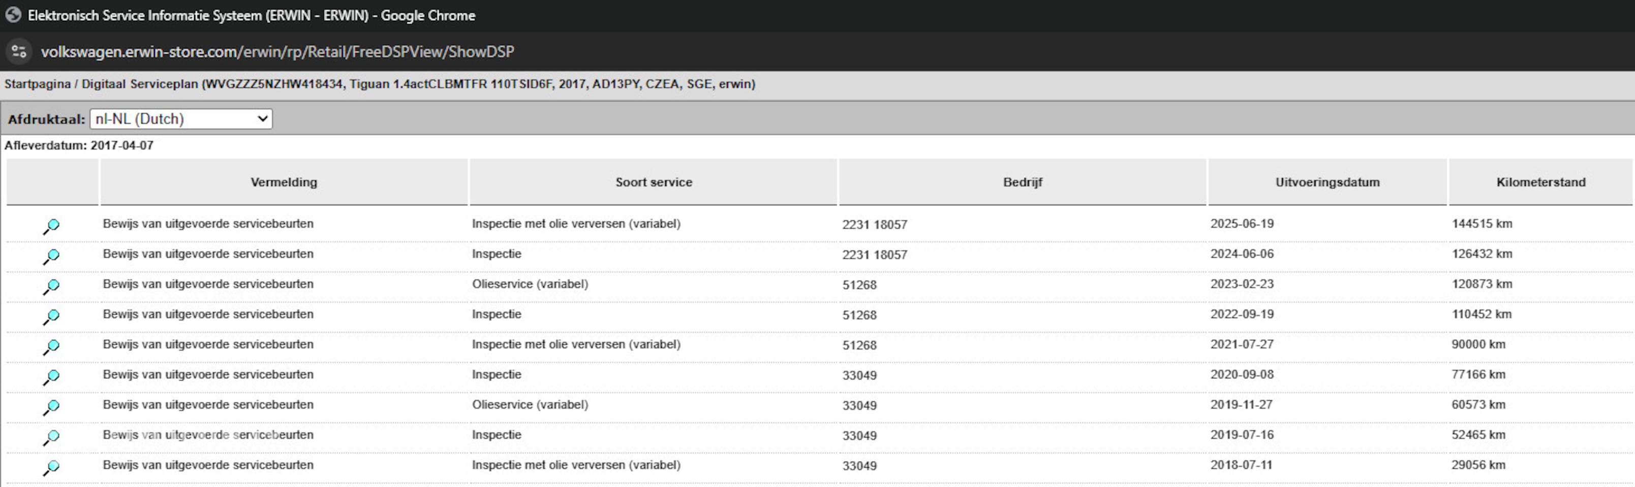Click the Startpagina breadcrumb link
Image resolution: width=1635 pixels, height=487 pixels.
coord(38,84)
